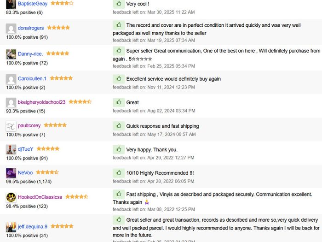Click djTueY's profile picture
The height and width of the screenshot is (242, 322).
[x=11, y=149]
